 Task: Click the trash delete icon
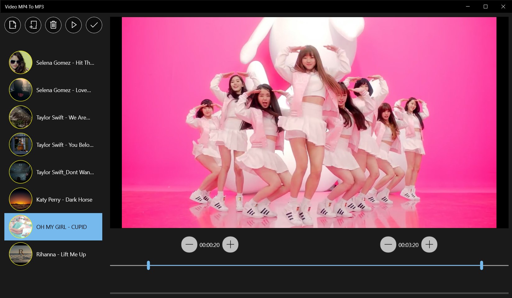[x=53, y=25]
